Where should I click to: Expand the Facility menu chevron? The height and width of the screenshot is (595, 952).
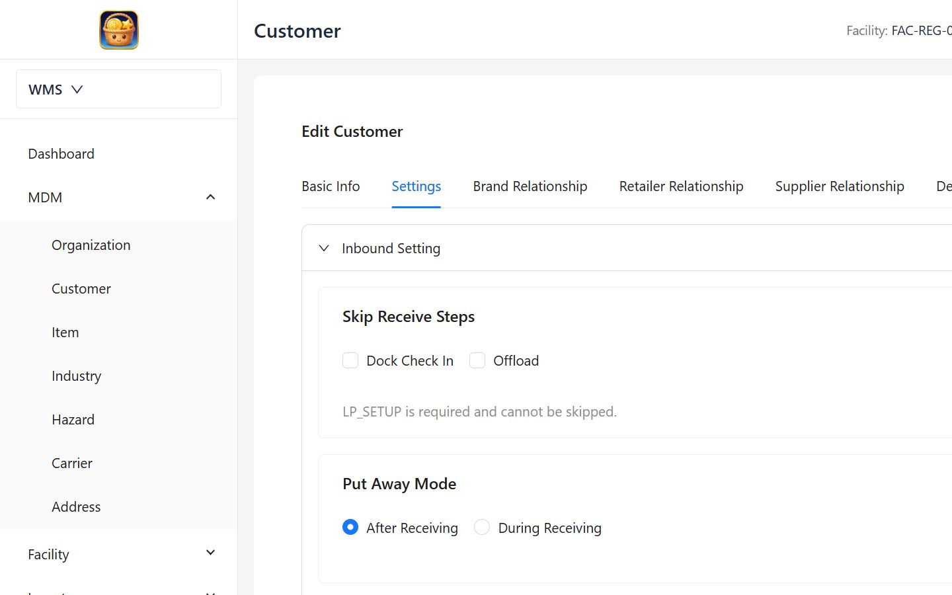[210, 553]
